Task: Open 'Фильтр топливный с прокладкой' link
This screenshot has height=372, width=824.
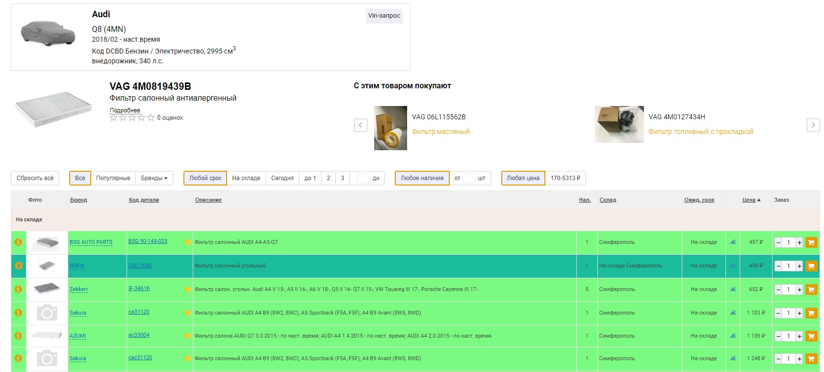Action: [701, 132]
